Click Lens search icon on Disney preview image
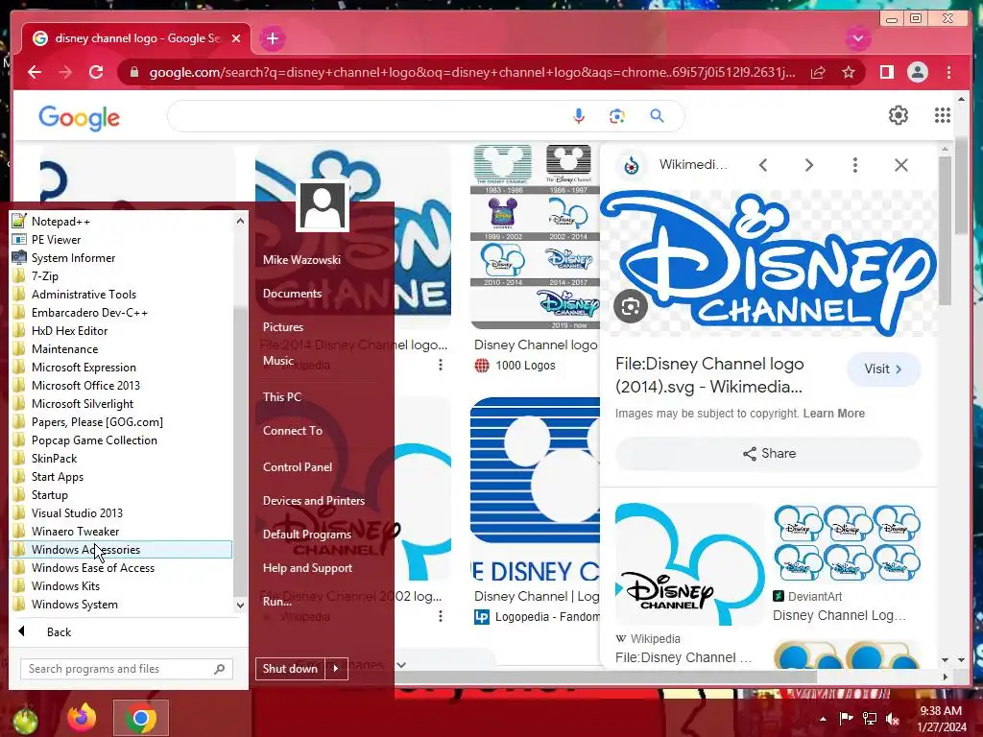The width and height of the screenshot is (983, 737). coord(630,306)
